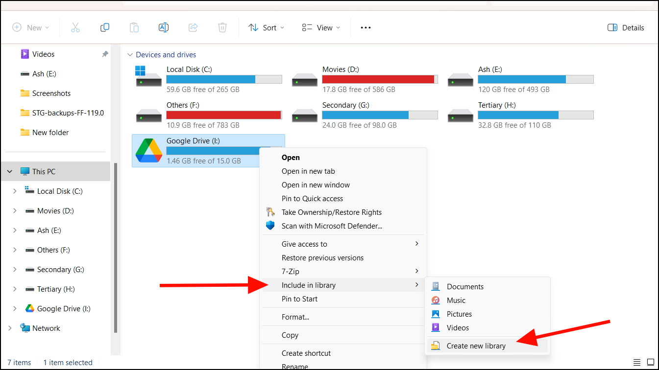The image size is (659, 370).
Task: Collapse the Devices and drives section
Action: (x=130, y=54)
